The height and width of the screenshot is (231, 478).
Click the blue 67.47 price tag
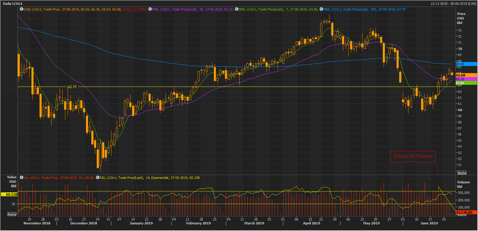click(466, 64)
